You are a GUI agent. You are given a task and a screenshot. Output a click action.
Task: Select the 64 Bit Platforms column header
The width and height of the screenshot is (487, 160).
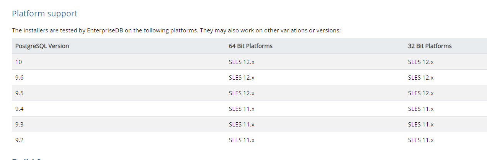[x=250, y=46]
